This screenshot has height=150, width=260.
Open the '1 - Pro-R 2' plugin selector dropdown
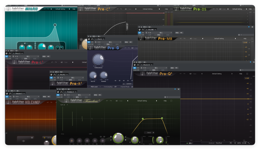pyautogui.click(x=63, y=75)
